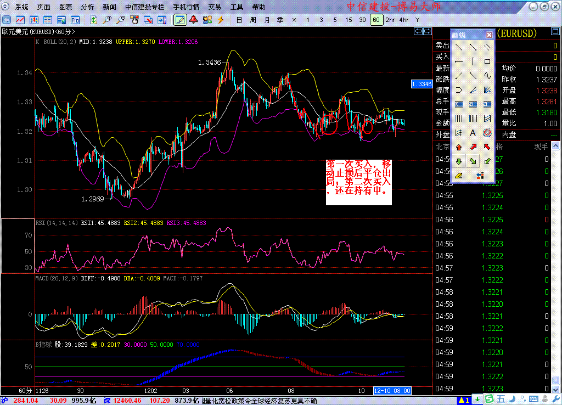Click the next chart right arrow button
Viewport: 562px width, 405px height.
(427, 31)
